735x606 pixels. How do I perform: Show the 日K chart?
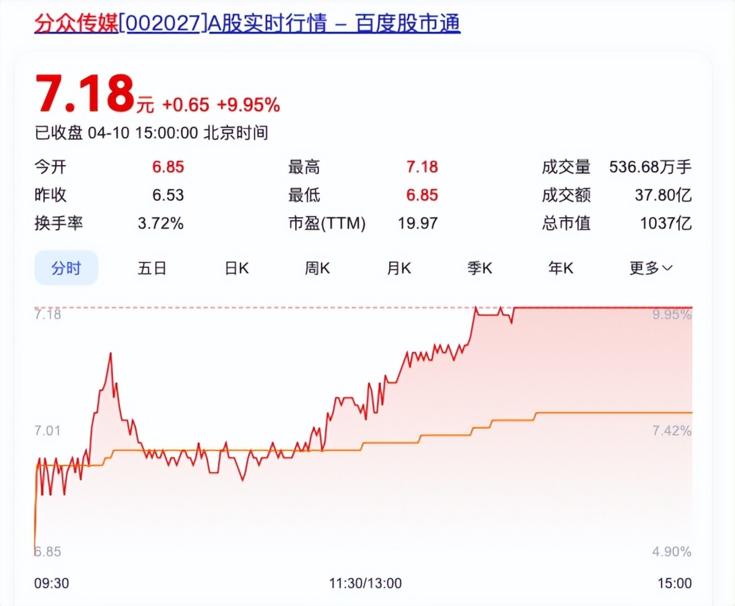click(236, 268)
